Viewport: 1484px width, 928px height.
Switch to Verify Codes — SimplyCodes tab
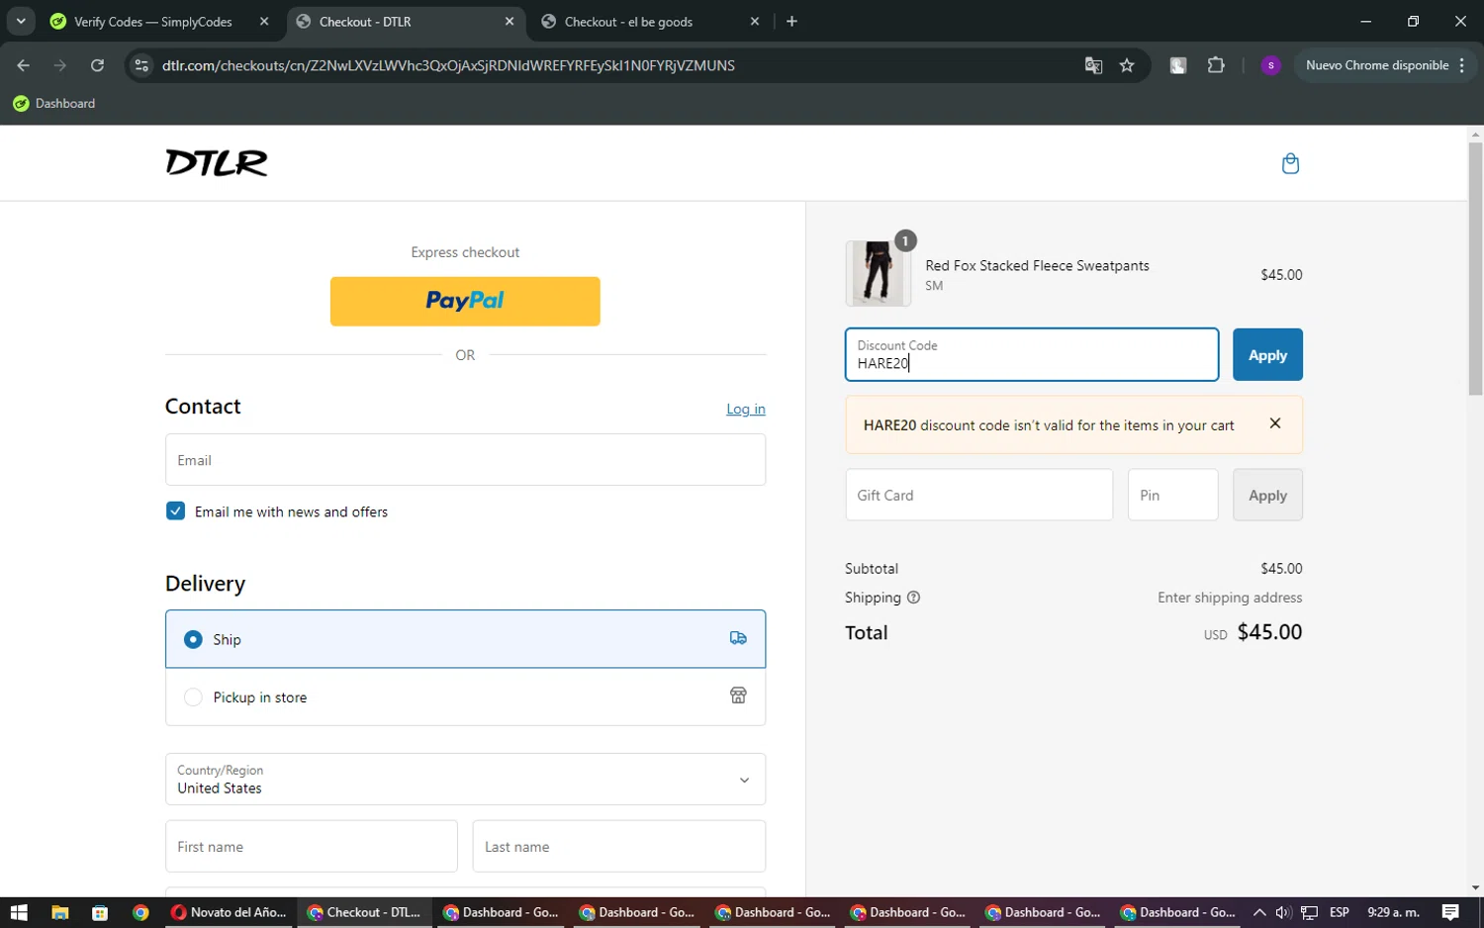(152, 21)
